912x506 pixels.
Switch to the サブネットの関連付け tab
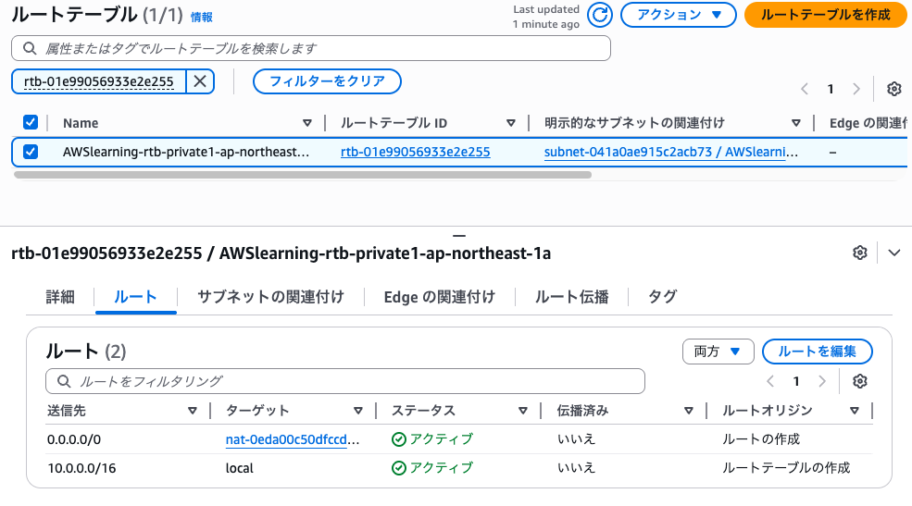(x=270, y=297)
